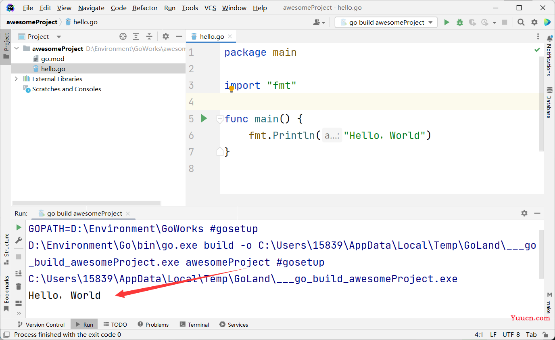Expand the parameter hint a... in Println
This screenshot has width=555, height=340.
click(332, 135)
